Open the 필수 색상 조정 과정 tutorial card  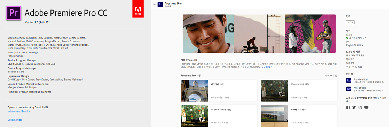pyautogui.click(x=299, y=91)
